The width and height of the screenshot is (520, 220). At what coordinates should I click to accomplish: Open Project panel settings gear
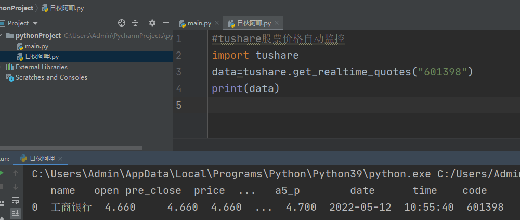coord(152,23)
